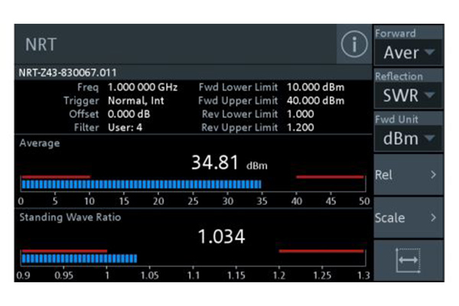Select sensor NRT-Z43-830067.011 label
The width and height of the screenshot is (459, 306).
tap(67, 73)
